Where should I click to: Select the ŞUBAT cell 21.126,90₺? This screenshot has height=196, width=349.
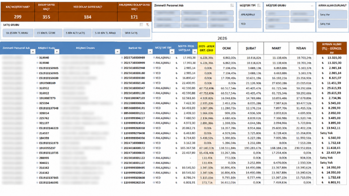click(251, 83)
